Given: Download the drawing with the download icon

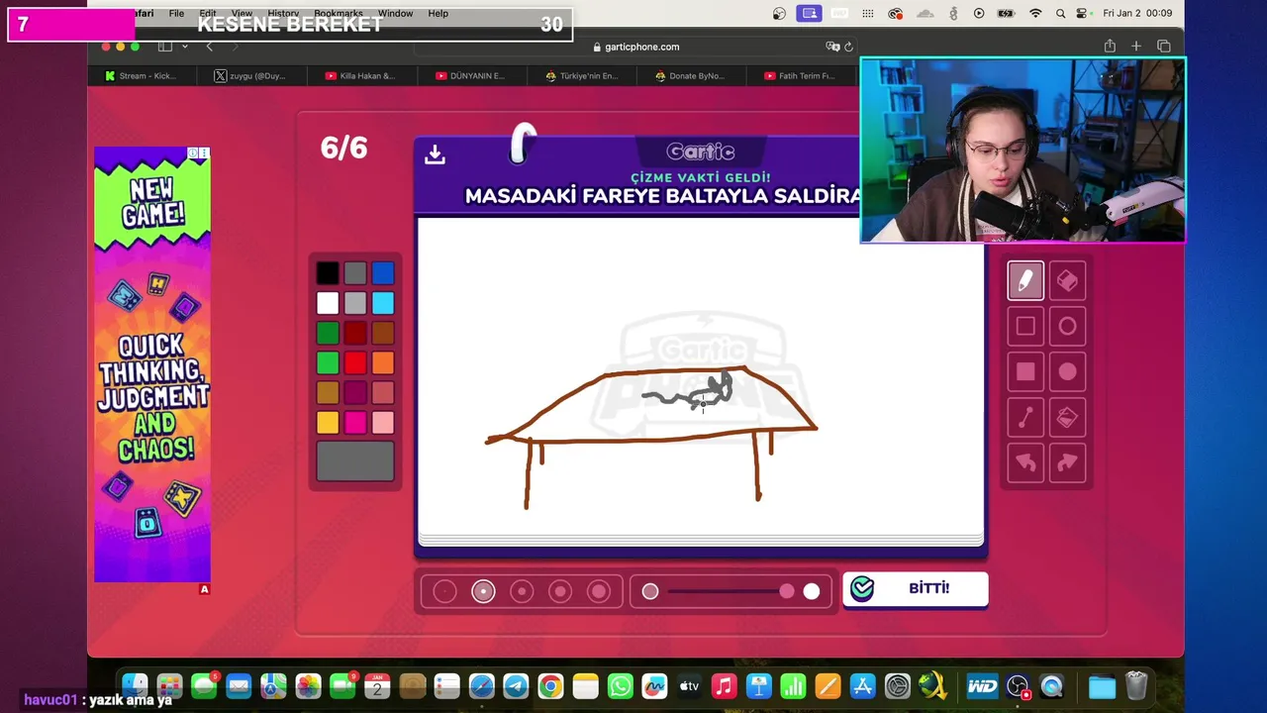Looking at the screenshot, I should coord(435,154).
